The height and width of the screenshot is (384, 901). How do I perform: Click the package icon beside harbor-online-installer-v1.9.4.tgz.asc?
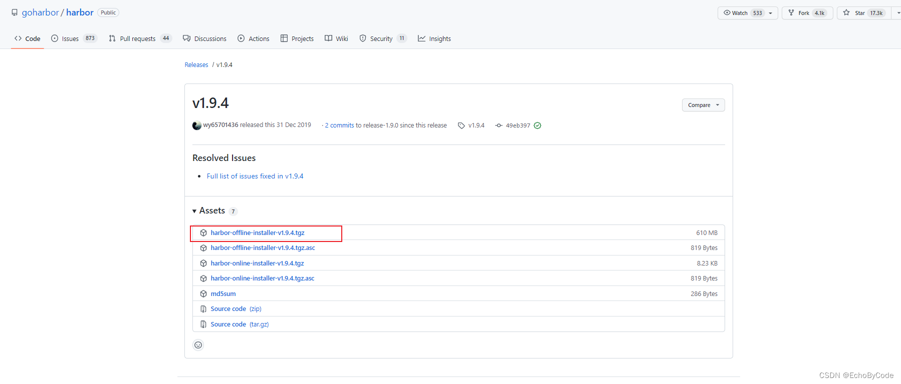(x=203, y=278)
